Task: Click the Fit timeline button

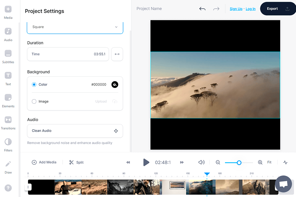Action: coord(269,162)
